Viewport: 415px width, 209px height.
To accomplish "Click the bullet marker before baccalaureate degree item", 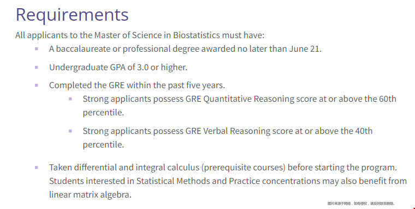I will [37, 49].
